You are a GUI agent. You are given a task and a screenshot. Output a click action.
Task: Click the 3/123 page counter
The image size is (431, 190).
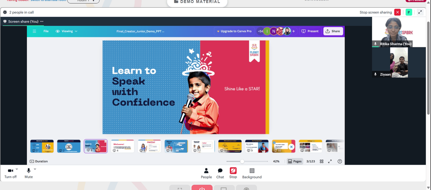(x=311, y=162)
